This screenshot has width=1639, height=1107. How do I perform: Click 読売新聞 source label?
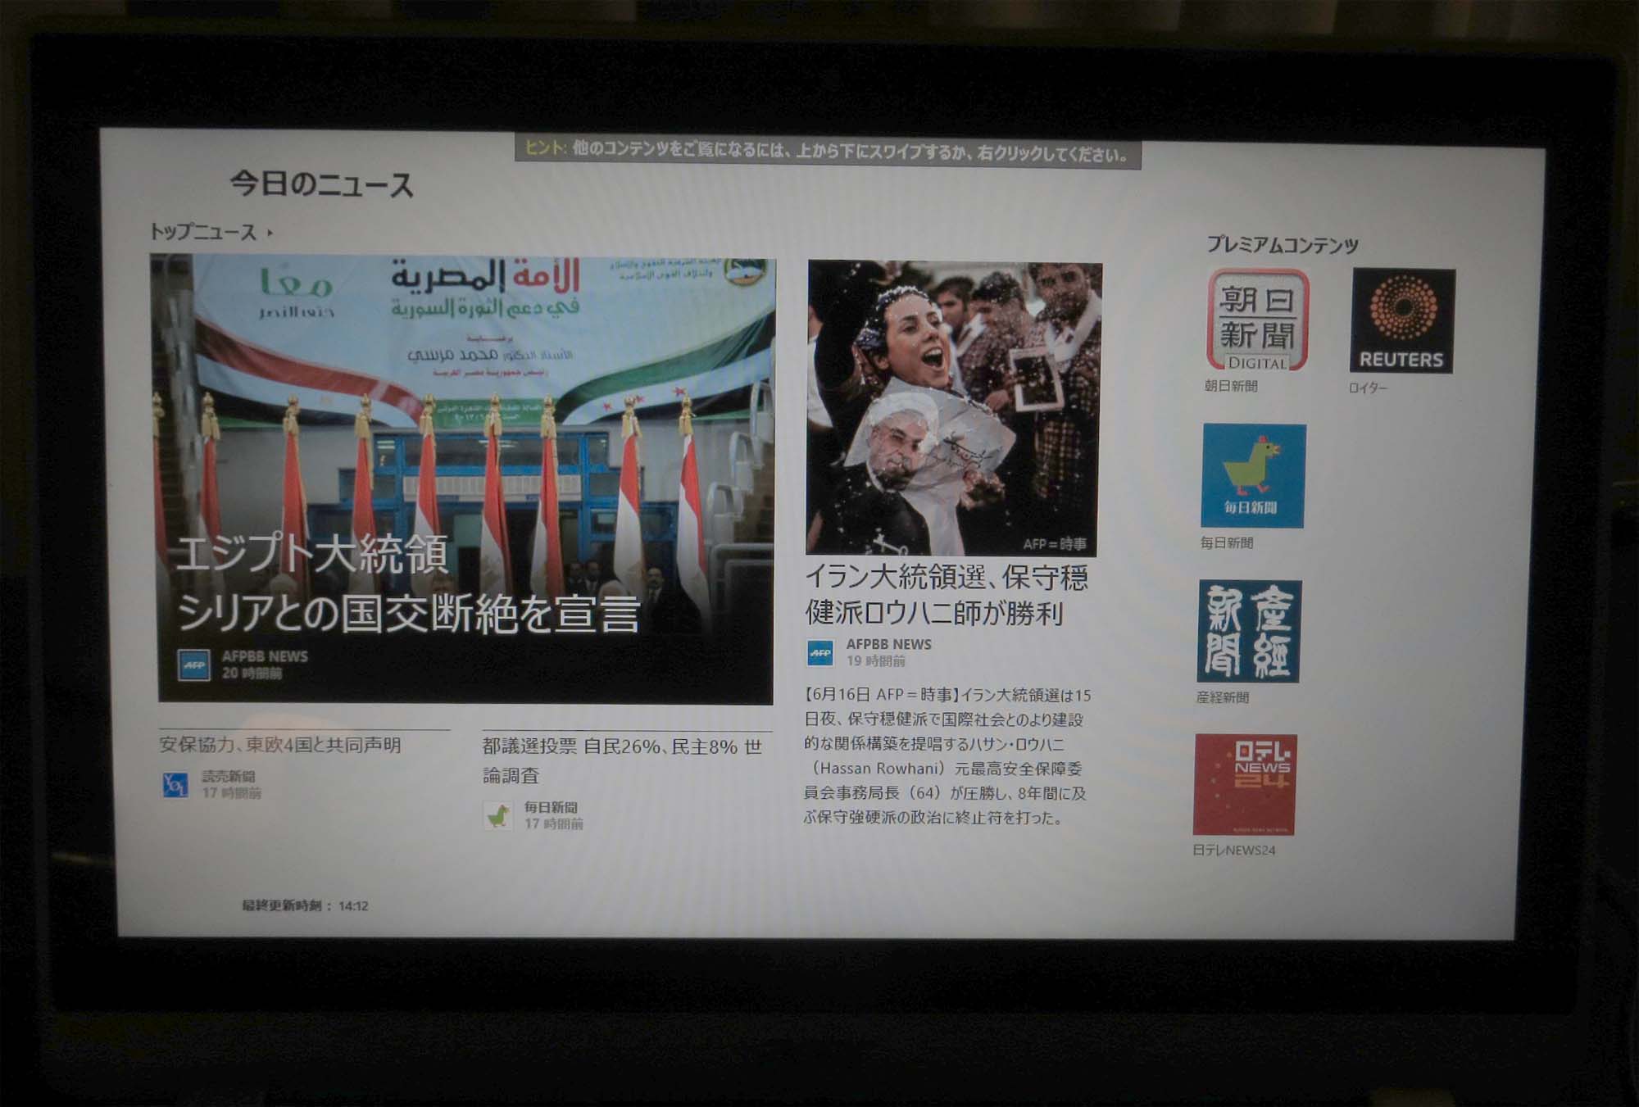(229, 776)
